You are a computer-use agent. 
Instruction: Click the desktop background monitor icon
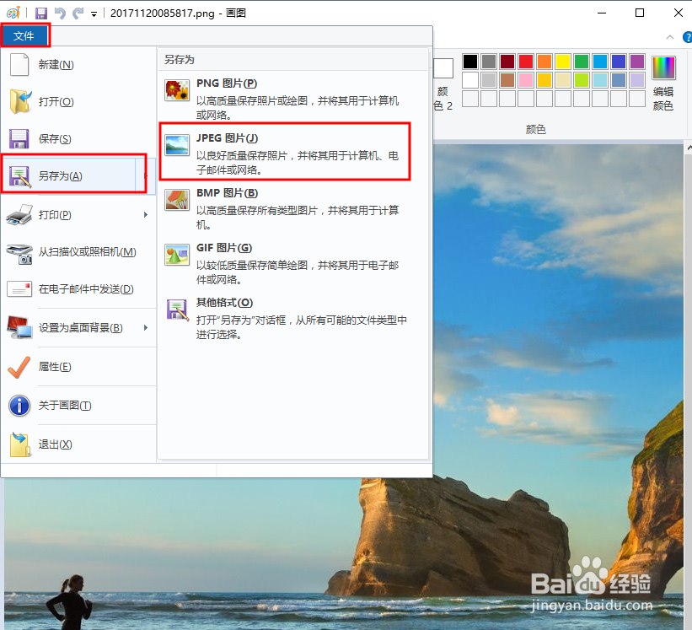20,327
